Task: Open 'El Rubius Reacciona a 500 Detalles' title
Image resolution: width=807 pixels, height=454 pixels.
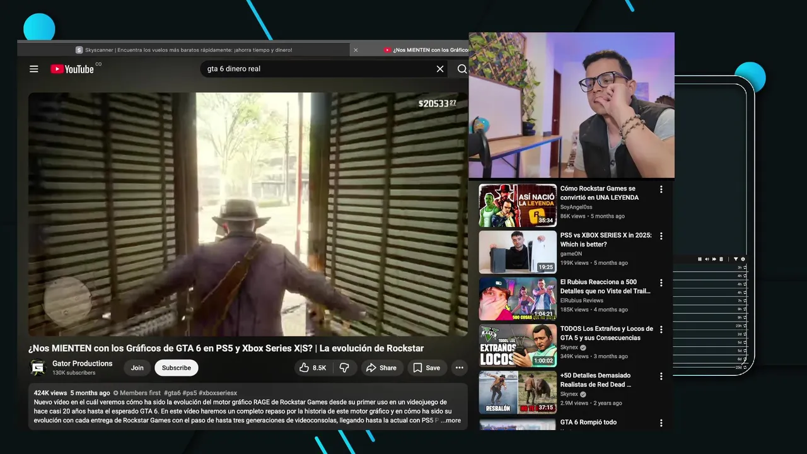Action: (x=605, y=286)
